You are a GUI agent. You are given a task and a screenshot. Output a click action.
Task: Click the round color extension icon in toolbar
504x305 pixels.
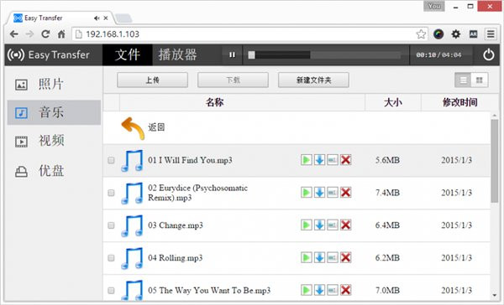pos(438,34)
